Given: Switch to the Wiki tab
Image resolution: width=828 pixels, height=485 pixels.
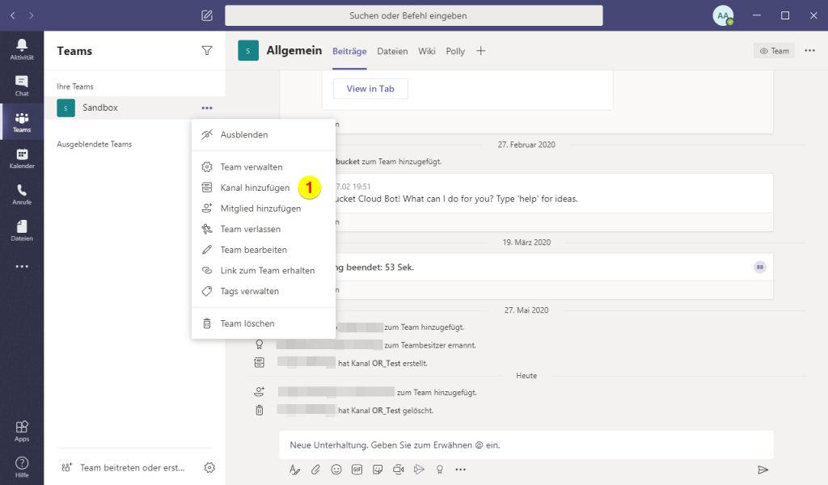Looking at the screenshot, I should tap(427, 50).
